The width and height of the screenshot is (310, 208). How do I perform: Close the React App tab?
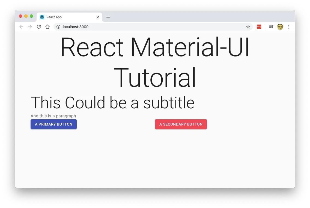pyautogui.click(x=98, y=17)
